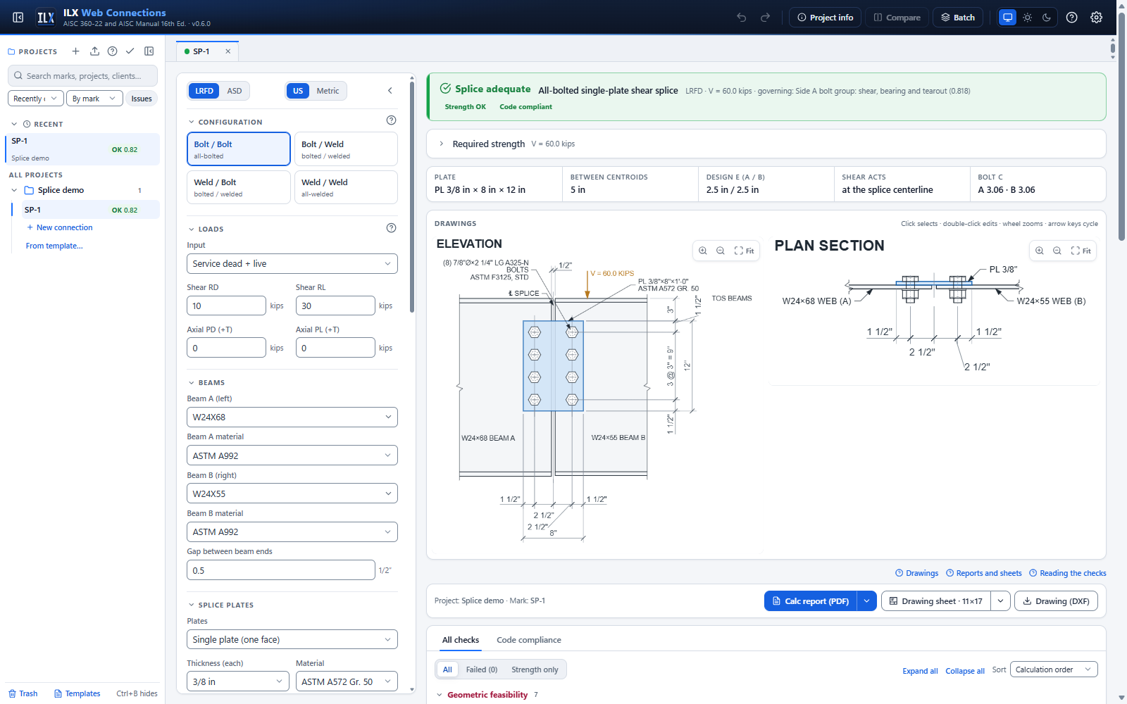Undo the last change
1127x704 pixels.
[742, 18]
